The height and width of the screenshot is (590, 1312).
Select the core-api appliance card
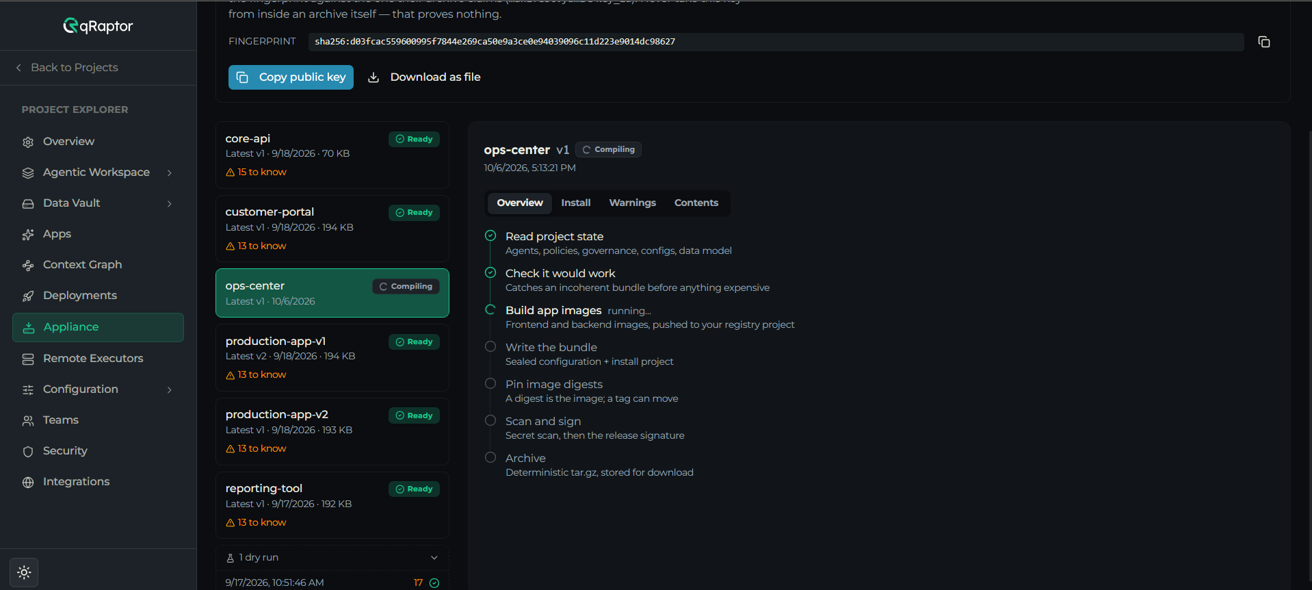(x=332, y=155)
